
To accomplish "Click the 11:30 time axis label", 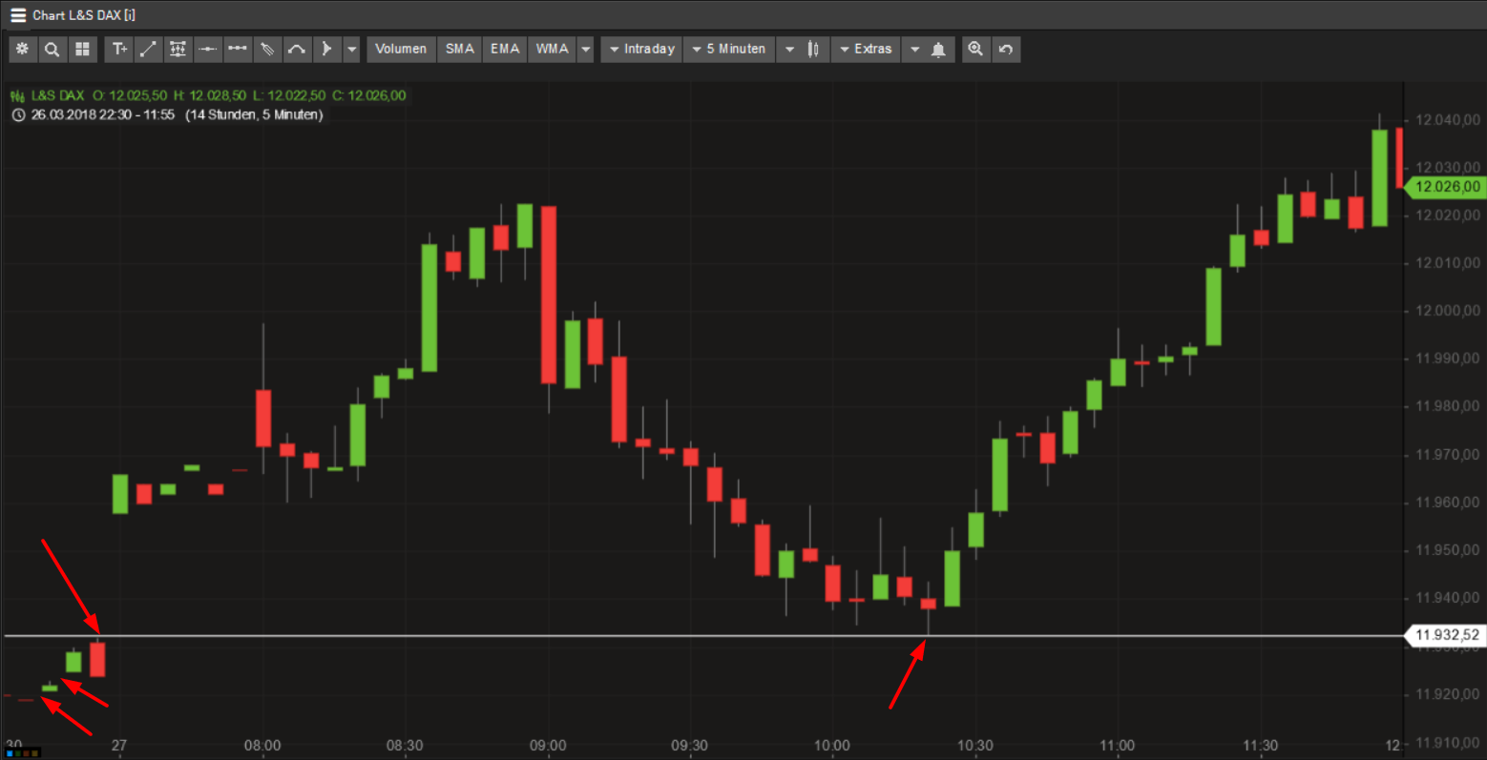I will coord(1260,745).
